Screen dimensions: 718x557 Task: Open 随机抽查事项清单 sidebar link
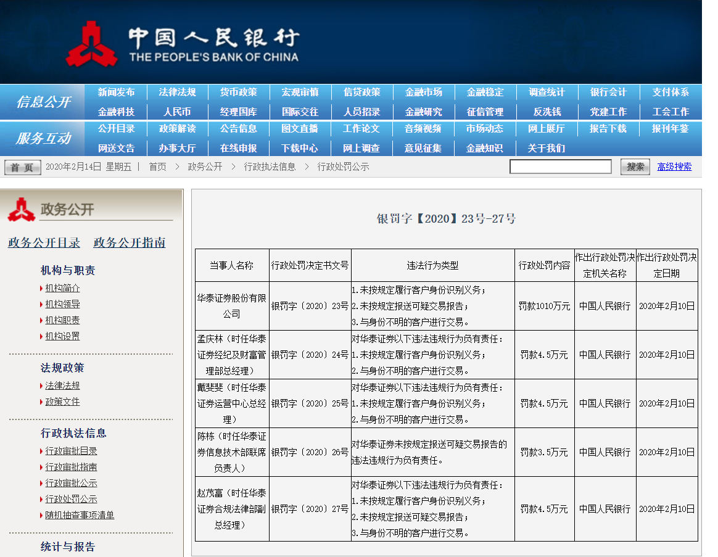(x=80, y=515)
